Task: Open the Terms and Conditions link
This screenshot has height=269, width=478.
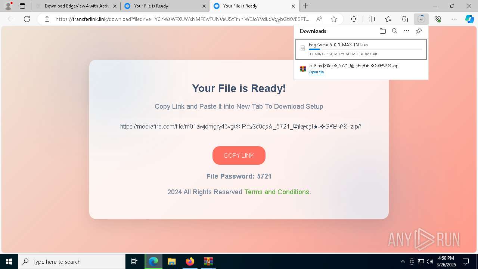Action: coord(277,192)
